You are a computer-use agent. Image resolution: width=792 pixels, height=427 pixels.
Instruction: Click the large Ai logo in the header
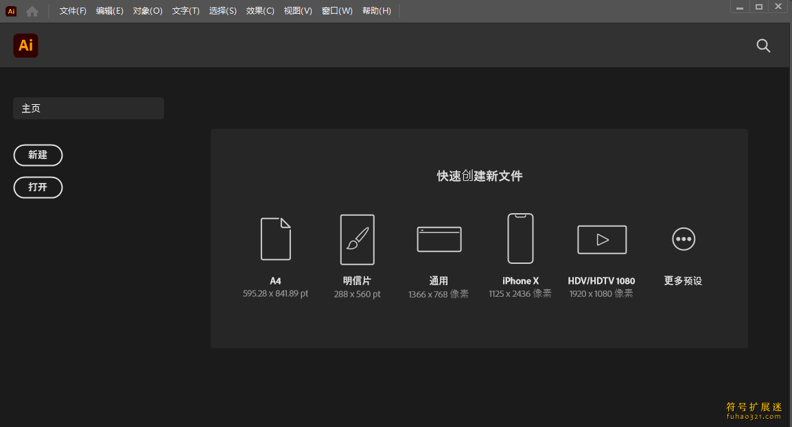coord(26,46)
